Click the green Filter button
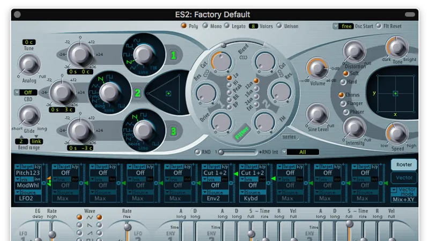The width and height of the screenshot is (429, 241). click(x=242, y=133)
